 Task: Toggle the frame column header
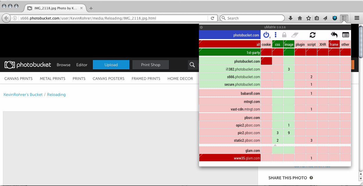click(334, 44)
